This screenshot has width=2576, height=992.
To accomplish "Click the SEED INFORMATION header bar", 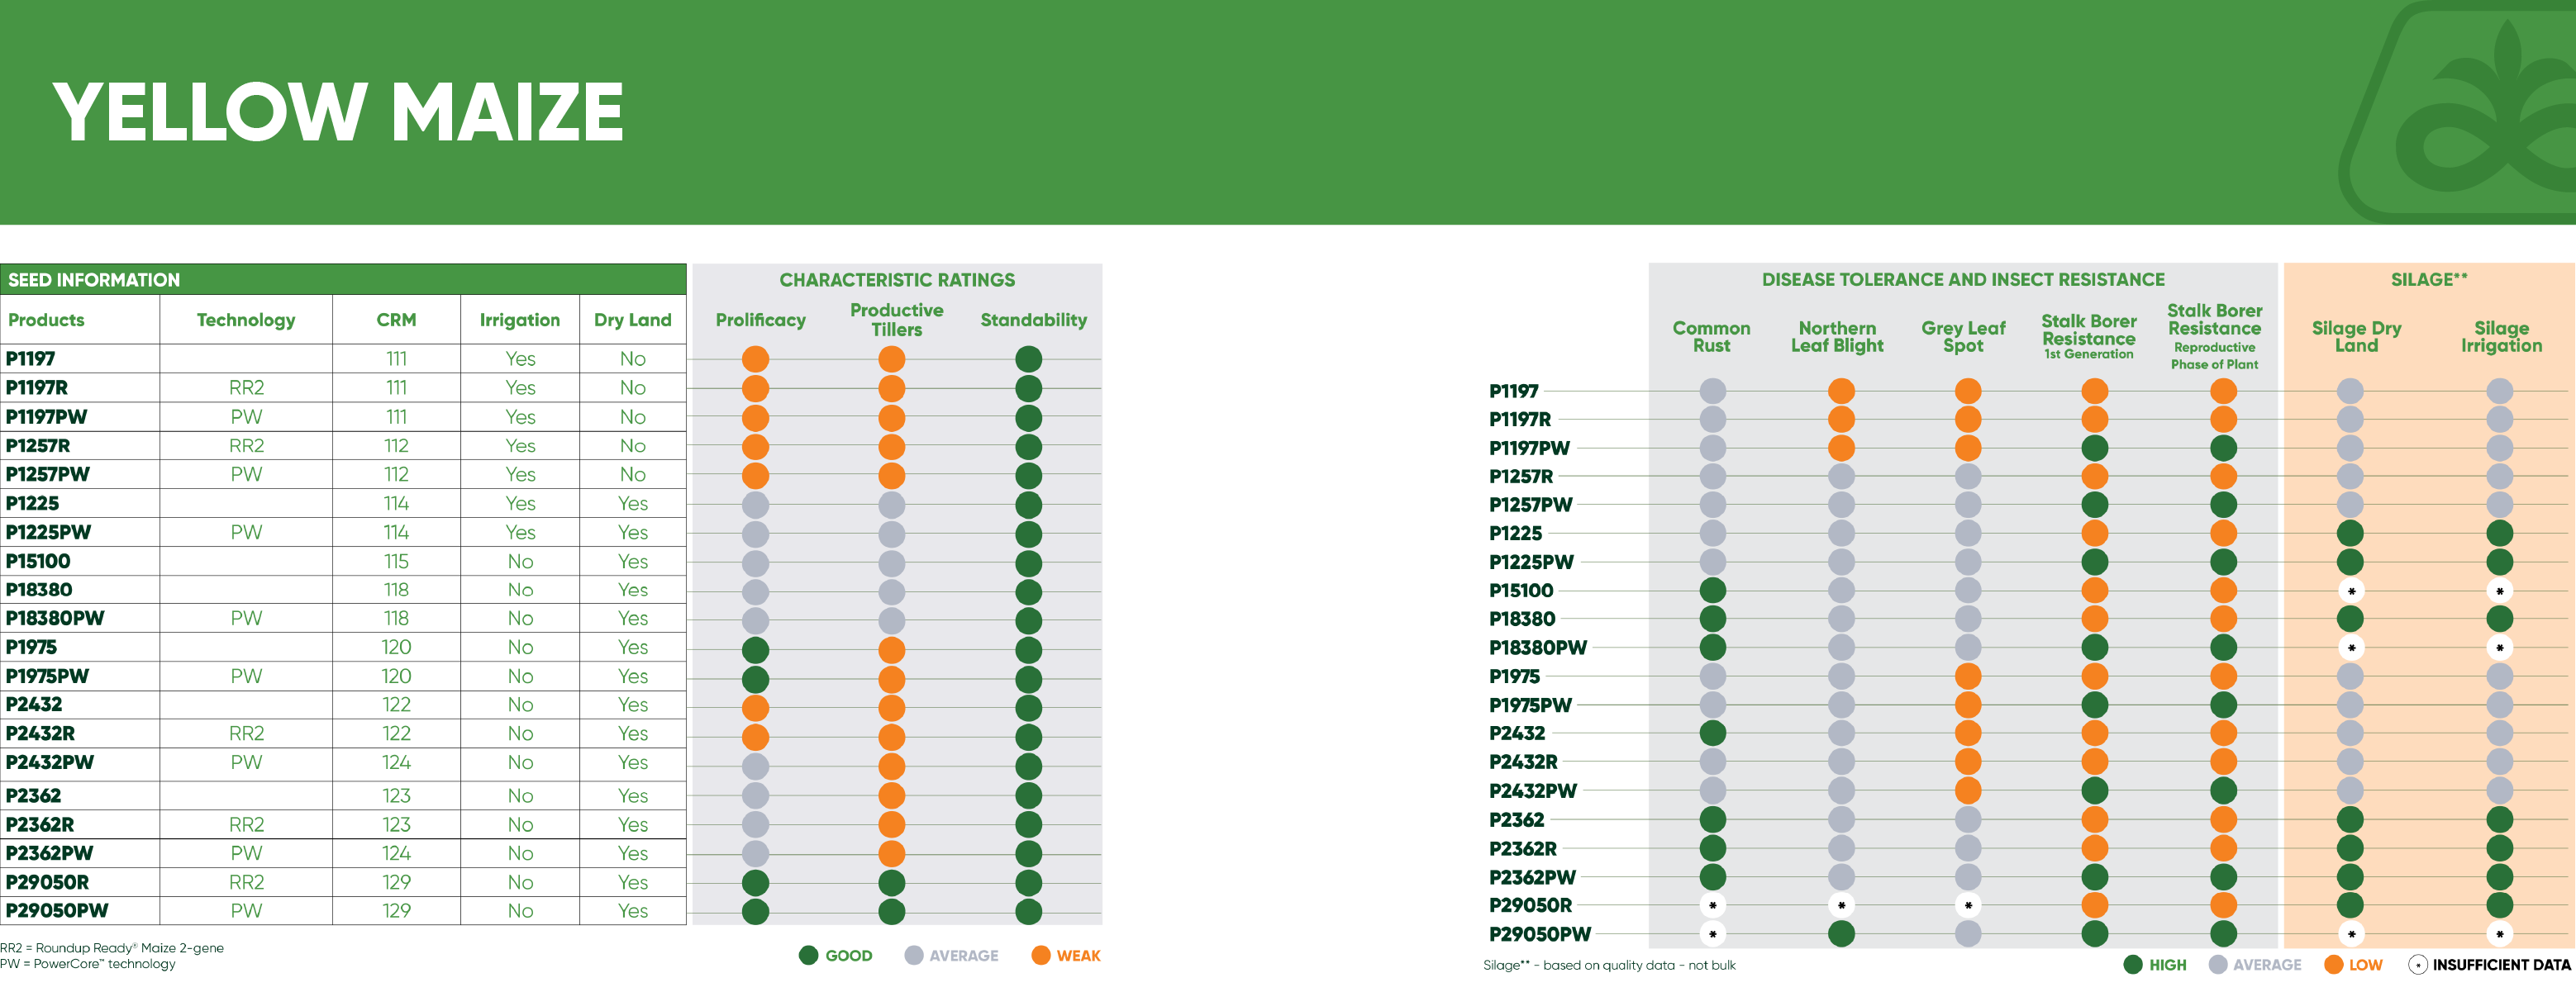I will pos(343,280).
